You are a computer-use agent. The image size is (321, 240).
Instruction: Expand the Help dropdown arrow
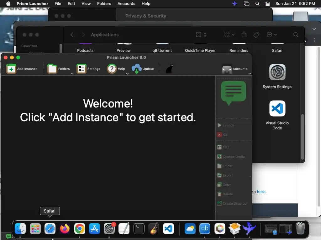click(127, 74)
